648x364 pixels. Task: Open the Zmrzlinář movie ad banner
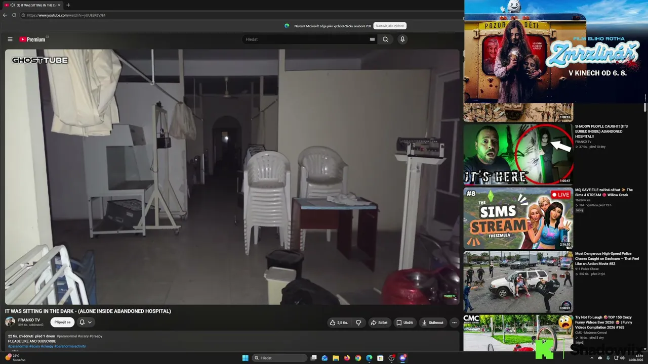tap(555, 52)
